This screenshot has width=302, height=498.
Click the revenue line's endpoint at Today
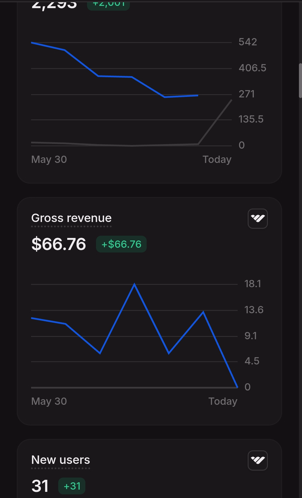pos(237,387)
